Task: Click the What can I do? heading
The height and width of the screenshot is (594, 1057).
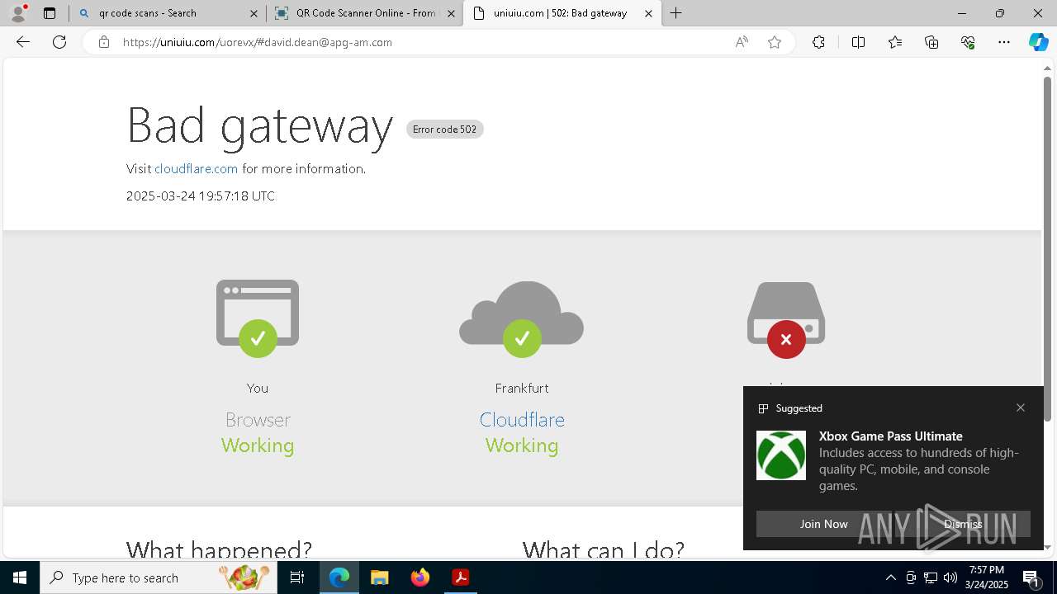Action: (x=604, y=549)
